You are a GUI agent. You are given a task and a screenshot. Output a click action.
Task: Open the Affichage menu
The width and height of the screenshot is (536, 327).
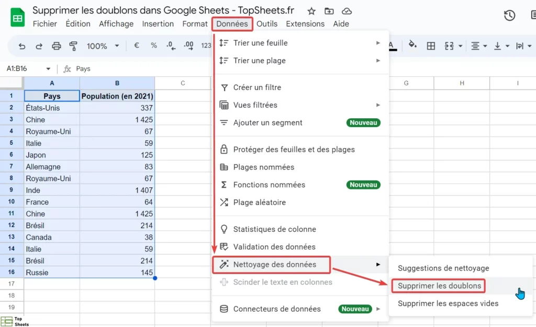coord(116,24)
